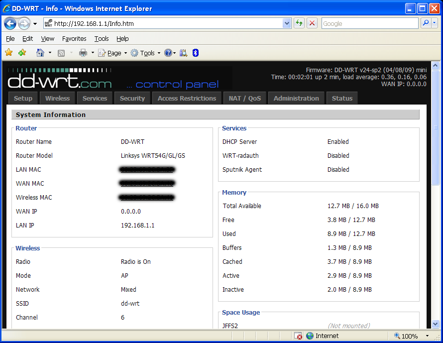Switch to the Security tab
This screenshot has height=343, width=443.
click(132, 99)
